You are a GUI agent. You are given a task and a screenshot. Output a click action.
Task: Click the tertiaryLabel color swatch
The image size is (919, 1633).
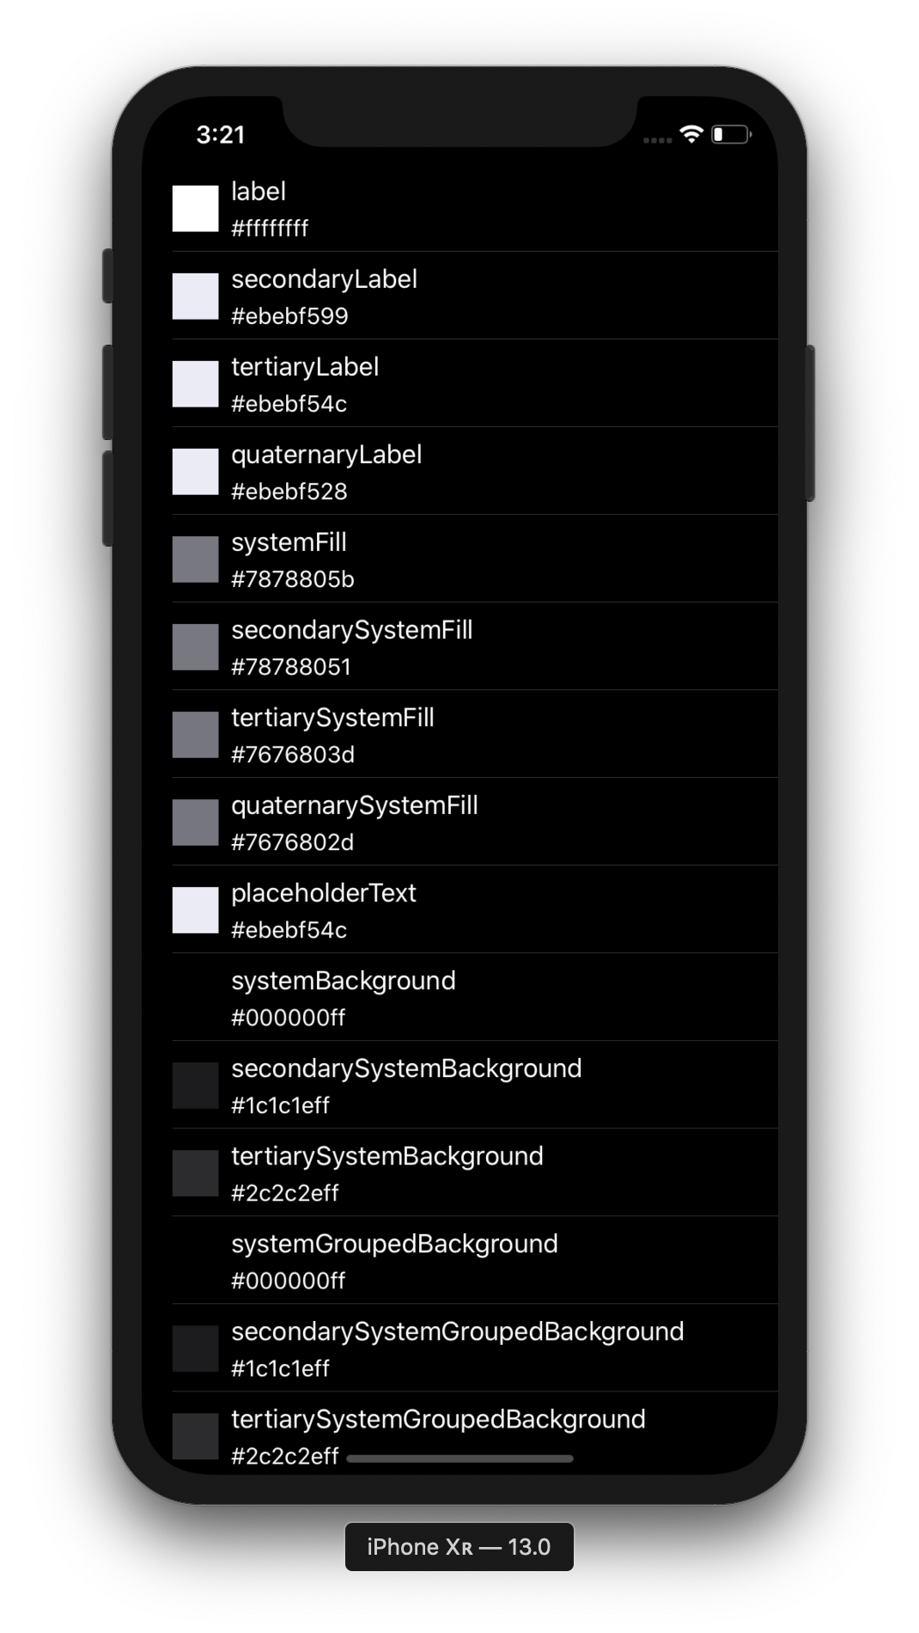coord(195,382)
